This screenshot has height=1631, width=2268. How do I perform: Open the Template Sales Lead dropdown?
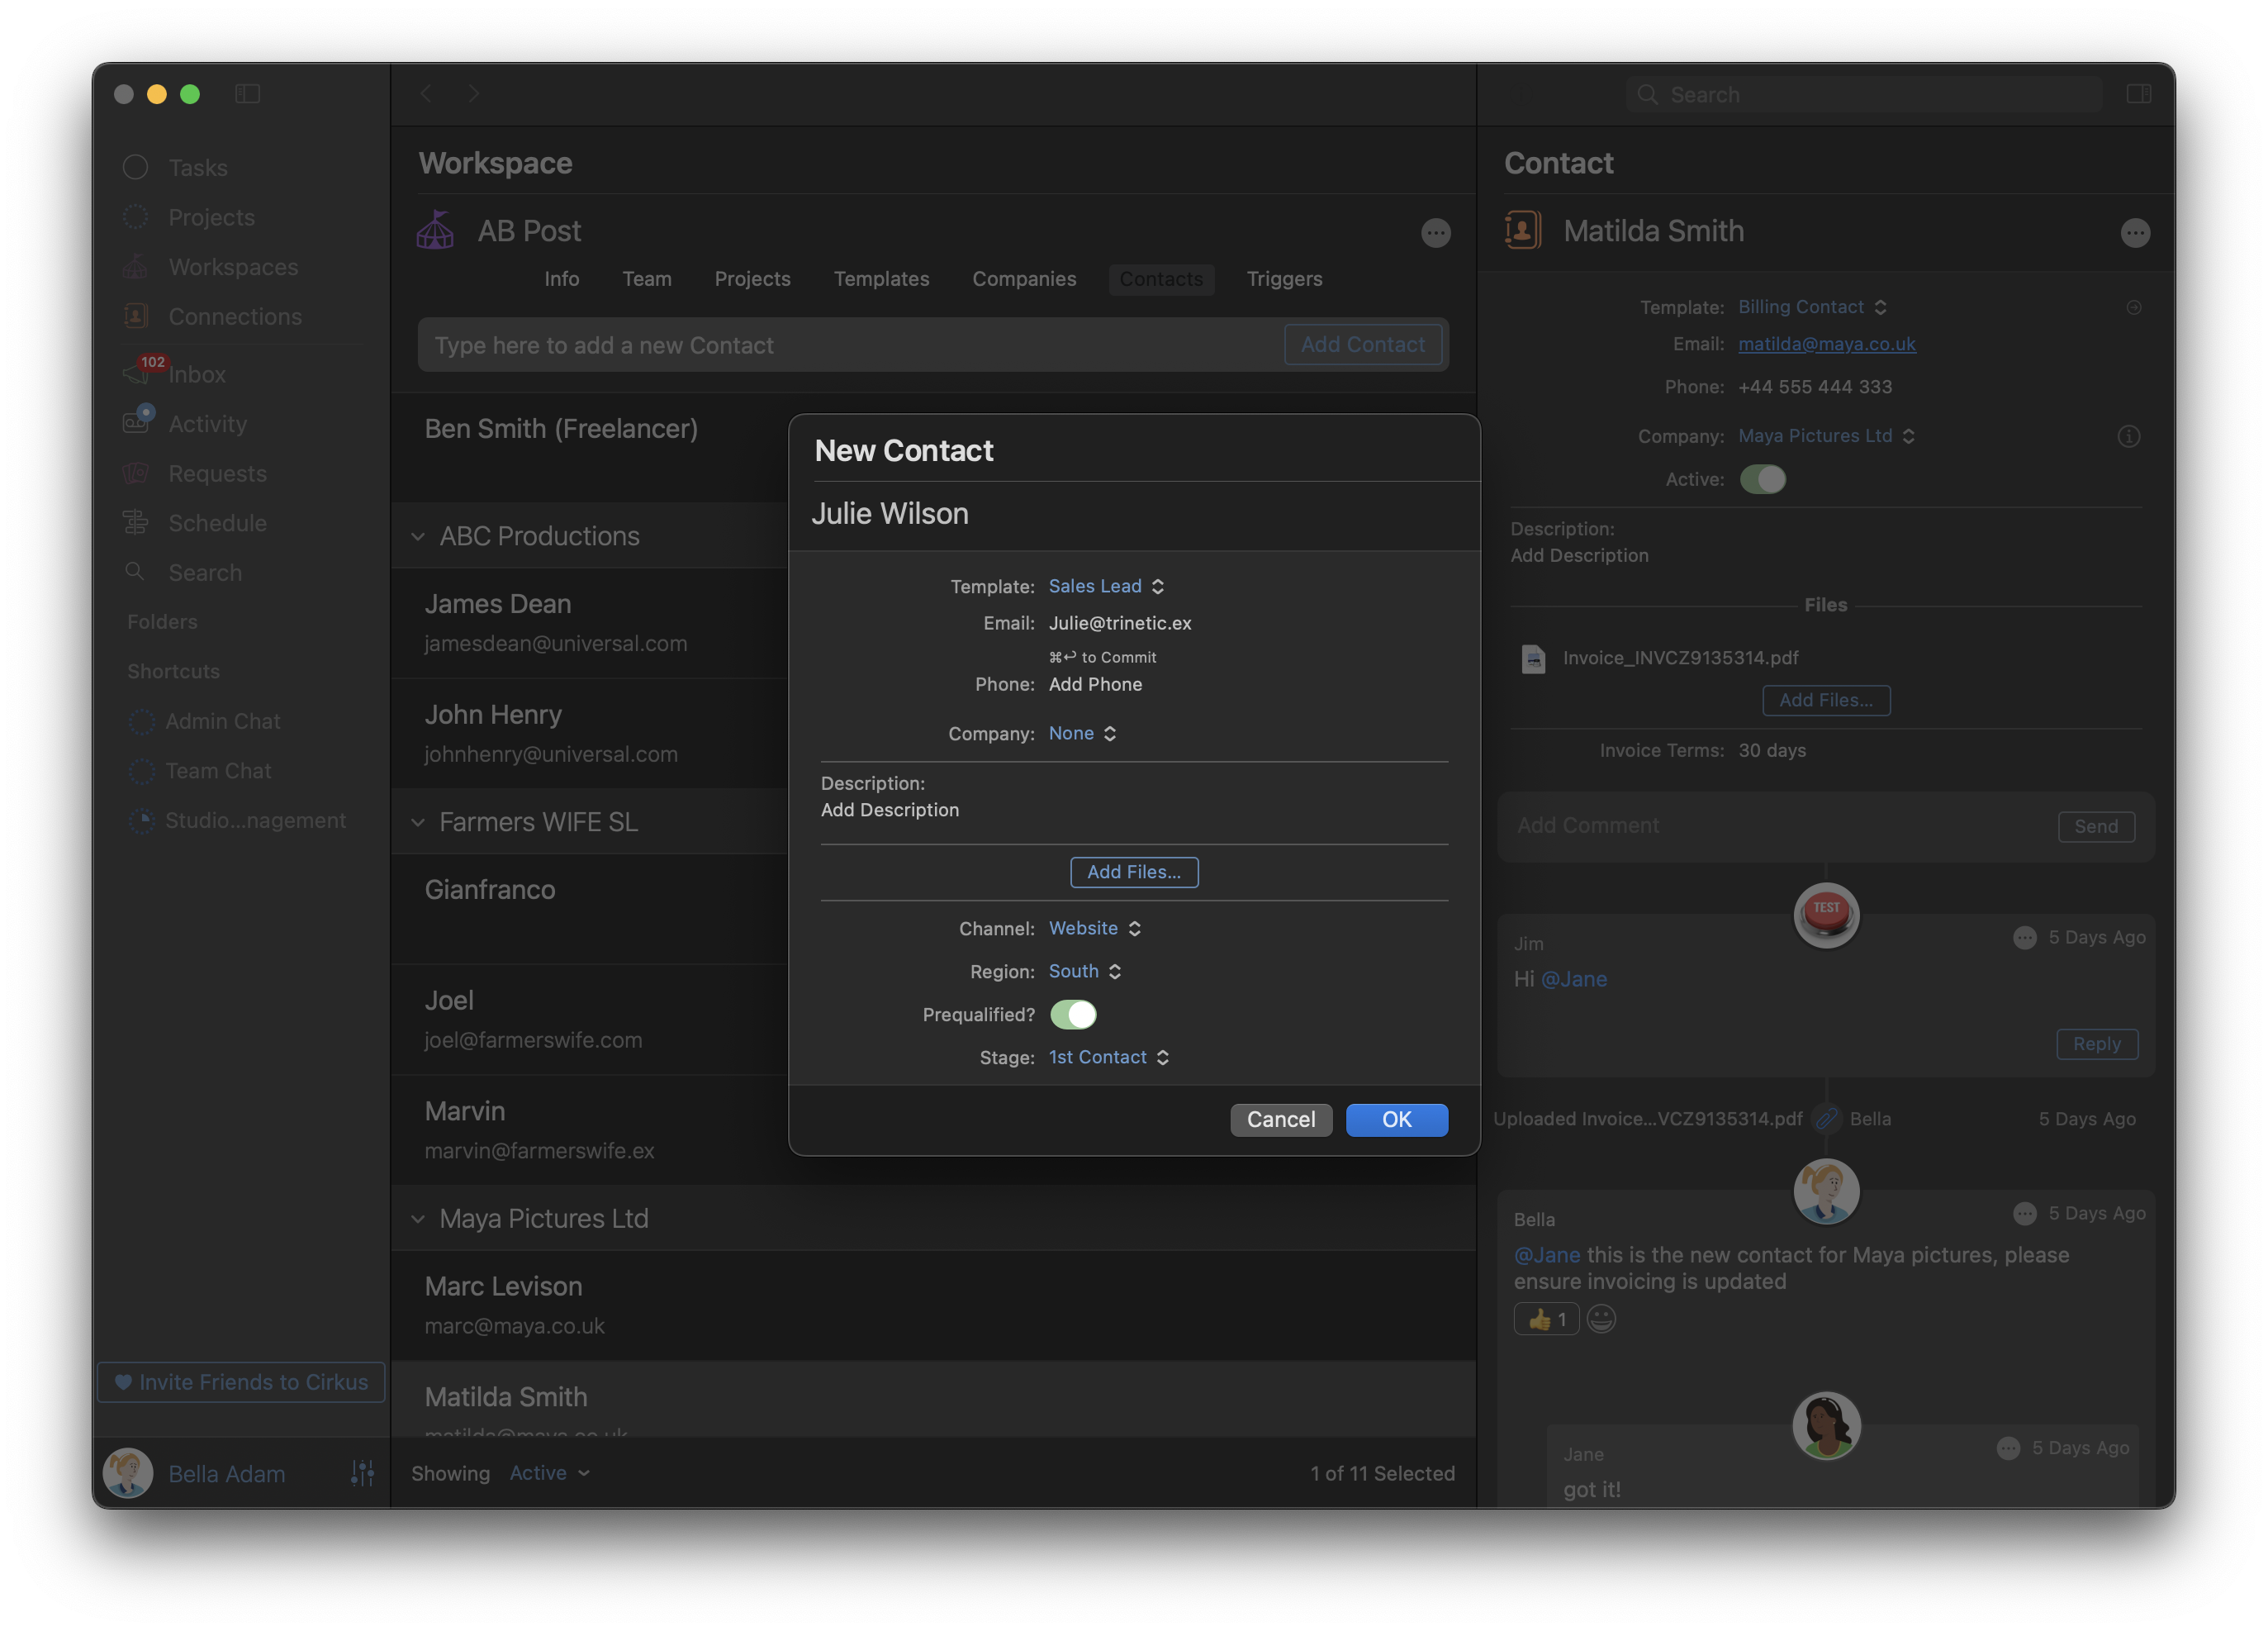(x=1105, y=587)
